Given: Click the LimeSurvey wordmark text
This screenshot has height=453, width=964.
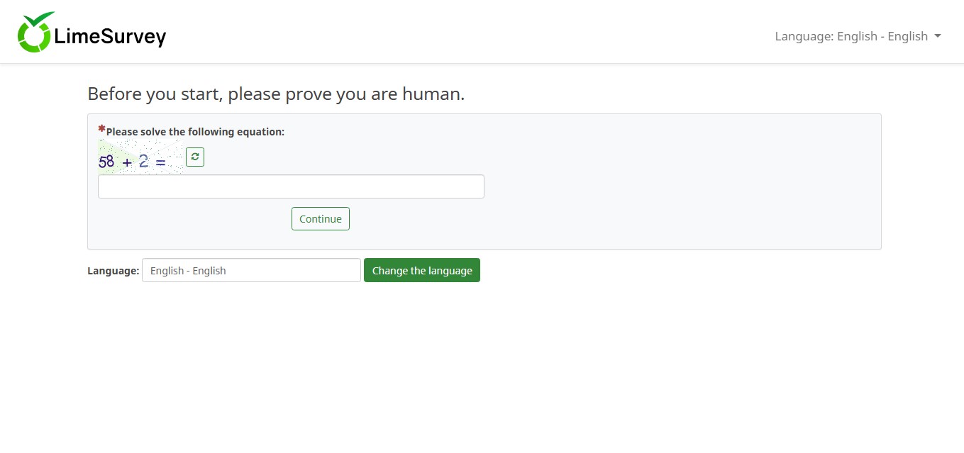Looking at the screenshot, I should (x=110, y=36).
